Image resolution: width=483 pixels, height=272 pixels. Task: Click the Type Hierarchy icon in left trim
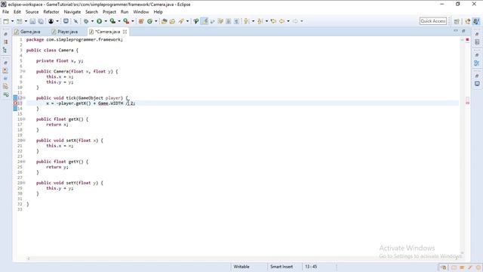[x=5, y=50]
